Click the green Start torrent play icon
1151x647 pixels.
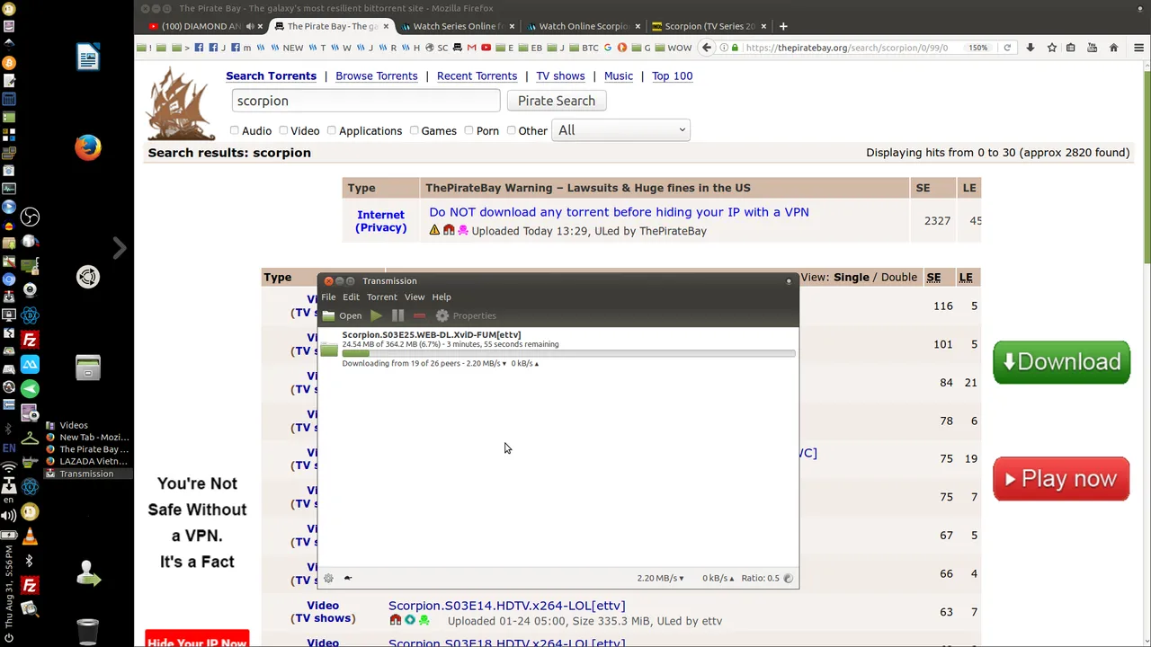tap(376, 315)
